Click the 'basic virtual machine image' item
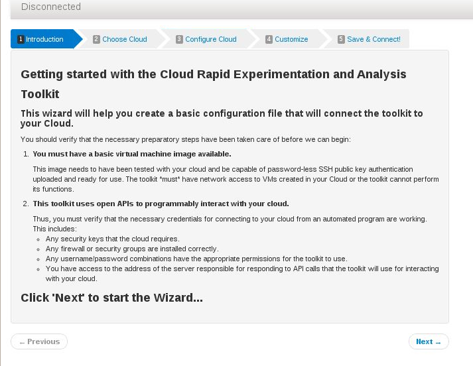 click(x=132, y=154)
